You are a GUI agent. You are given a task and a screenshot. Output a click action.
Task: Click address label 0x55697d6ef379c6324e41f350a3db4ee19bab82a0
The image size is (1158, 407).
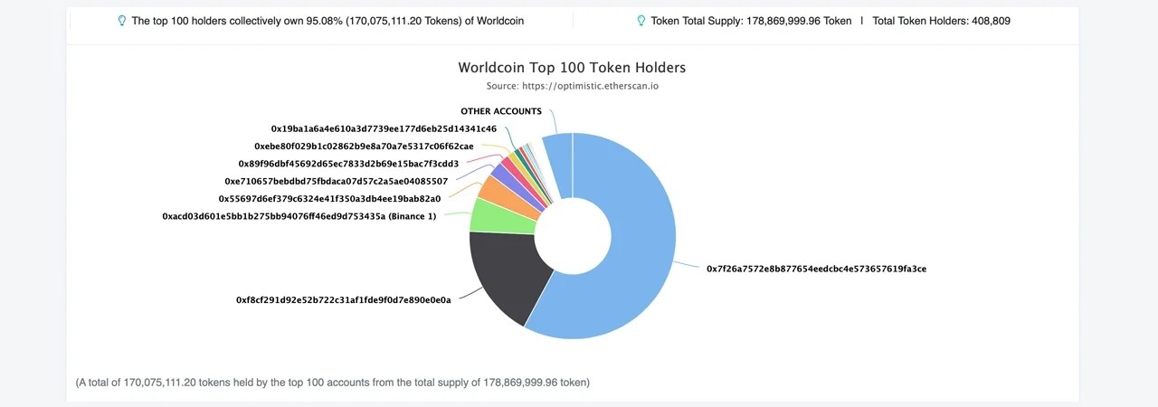pyautogui.click(x=329, y=199)
